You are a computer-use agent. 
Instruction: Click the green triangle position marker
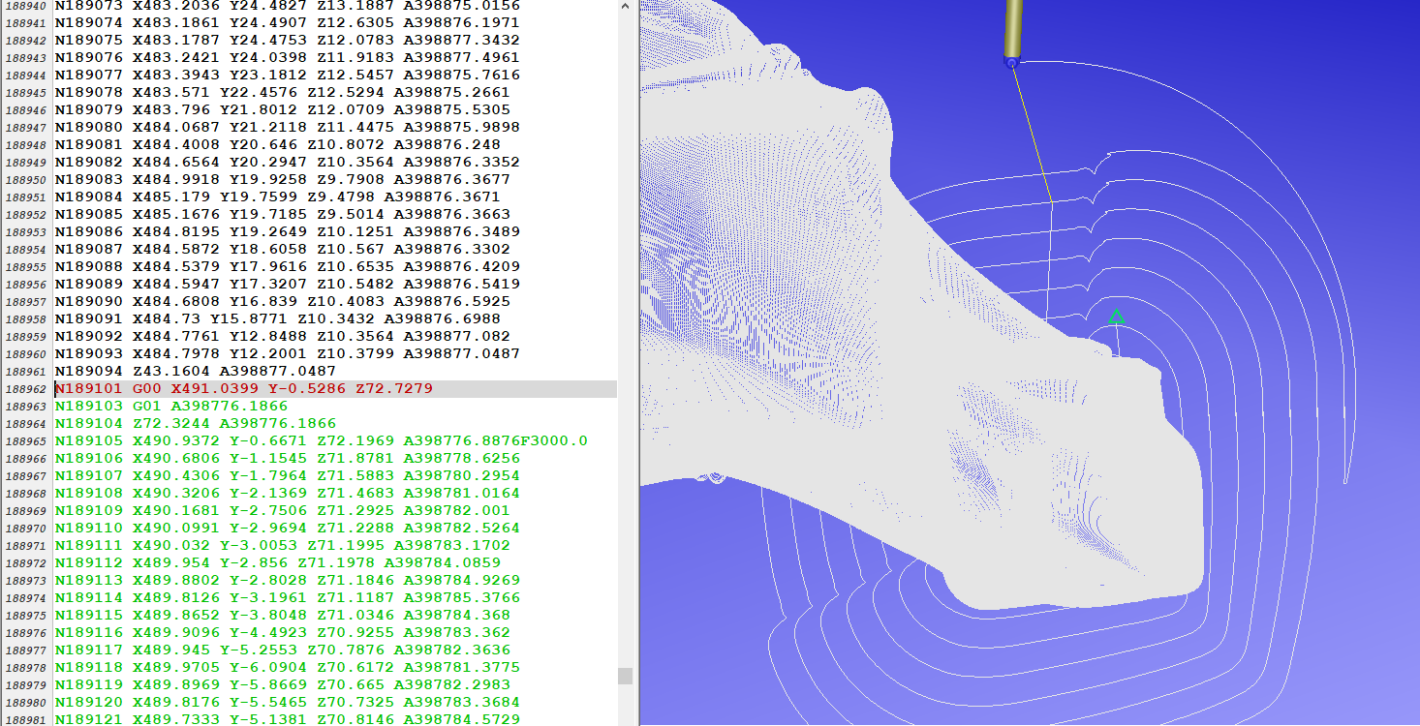[1118, 315]
